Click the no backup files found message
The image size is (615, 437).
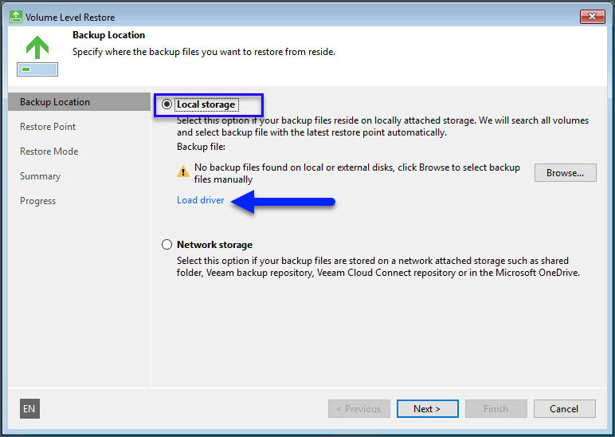click(357, 173)
